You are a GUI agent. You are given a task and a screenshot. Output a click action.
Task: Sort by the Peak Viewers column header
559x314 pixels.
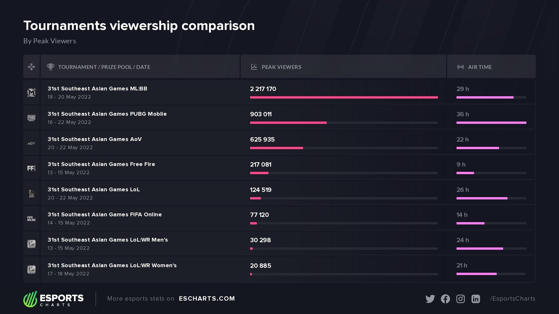pos(281,67)
